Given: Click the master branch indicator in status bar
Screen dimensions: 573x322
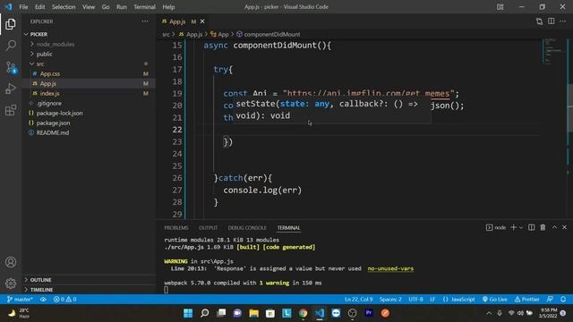Looking at the screenshot, I should click(x=20, y=300).
